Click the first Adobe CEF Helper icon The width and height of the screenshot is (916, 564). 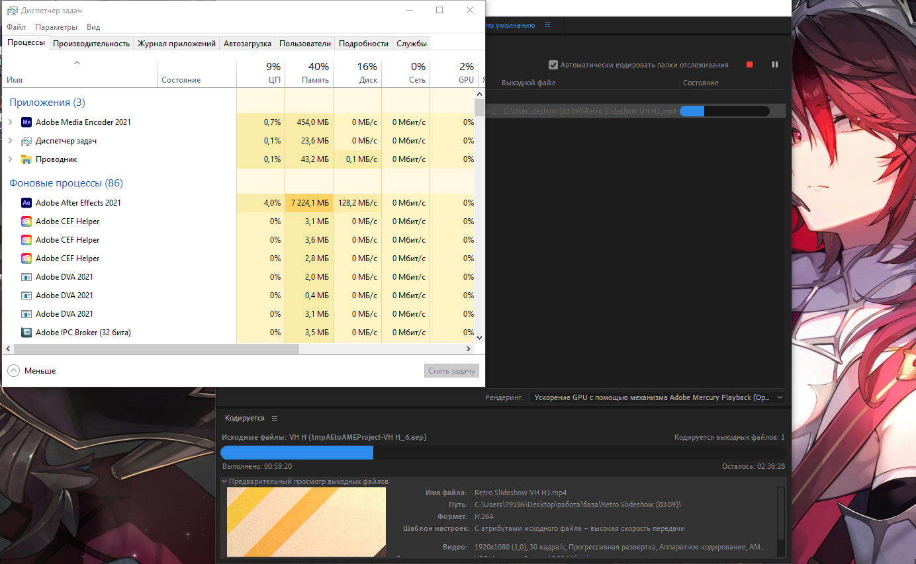(26, 222)
